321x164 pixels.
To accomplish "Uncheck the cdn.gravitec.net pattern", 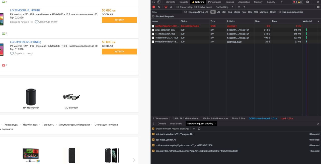I will (x=153, y=151).
